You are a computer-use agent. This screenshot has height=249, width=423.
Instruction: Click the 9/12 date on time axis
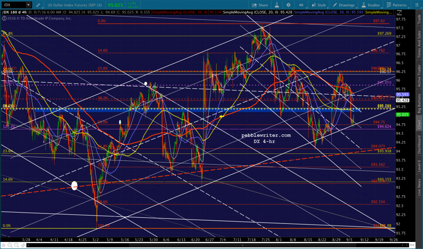coord(364,239)
